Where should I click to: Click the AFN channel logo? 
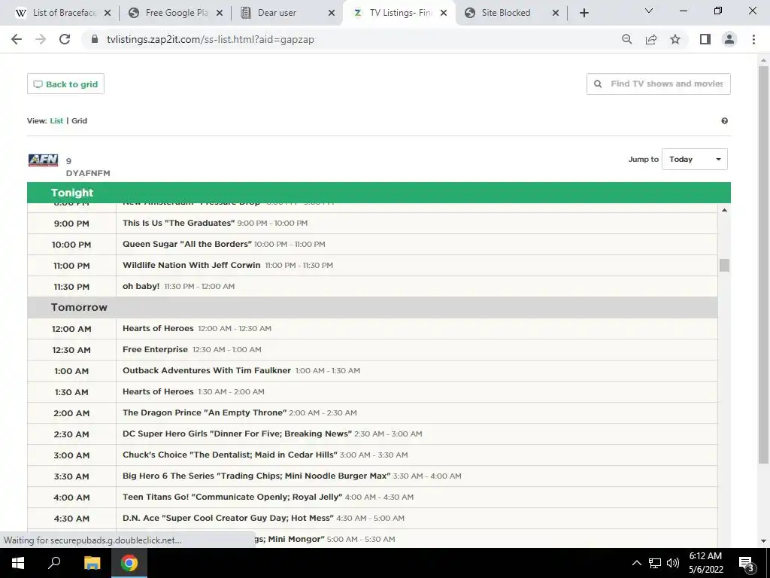(x=43, y=160)
